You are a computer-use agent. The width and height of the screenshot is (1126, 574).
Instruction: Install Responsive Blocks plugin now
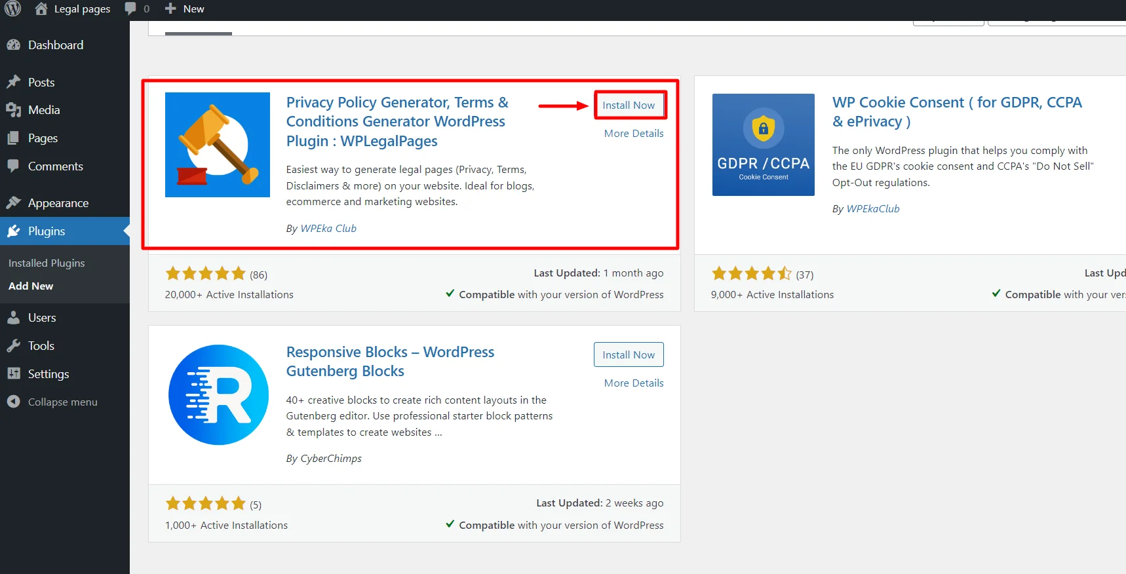click(x=629, y=354)
